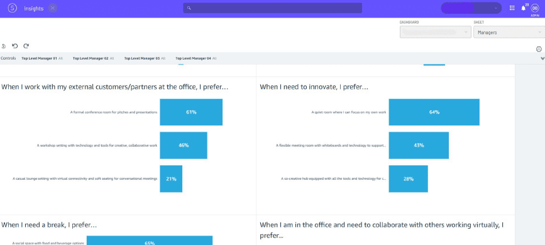Open the apps grid launcher icon
This screenshot has height=245, width=545.
pos(512,8)
